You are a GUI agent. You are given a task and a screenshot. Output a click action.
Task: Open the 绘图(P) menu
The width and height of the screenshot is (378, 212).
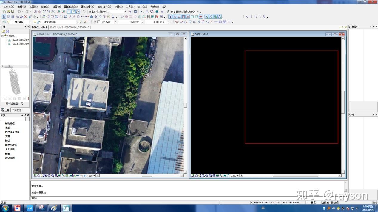pyautogui.click(x=56, y=7)
